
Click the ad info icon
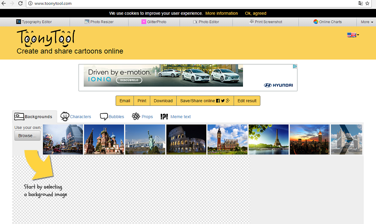point(295,67)
